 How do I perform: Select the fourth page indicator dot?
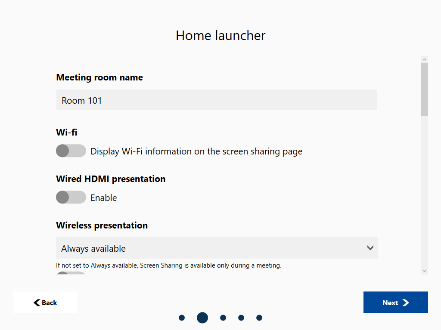[241, 318]
